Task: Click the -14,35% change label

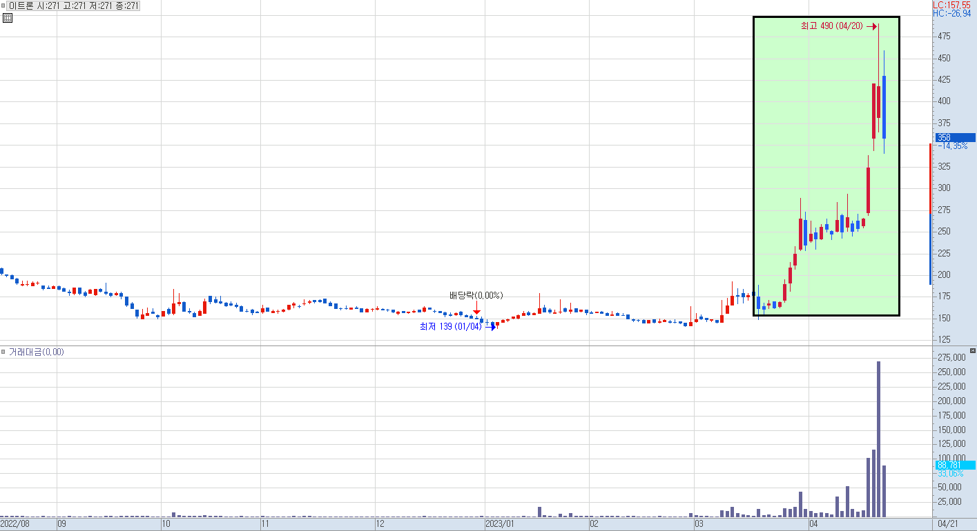Action: 952,146
